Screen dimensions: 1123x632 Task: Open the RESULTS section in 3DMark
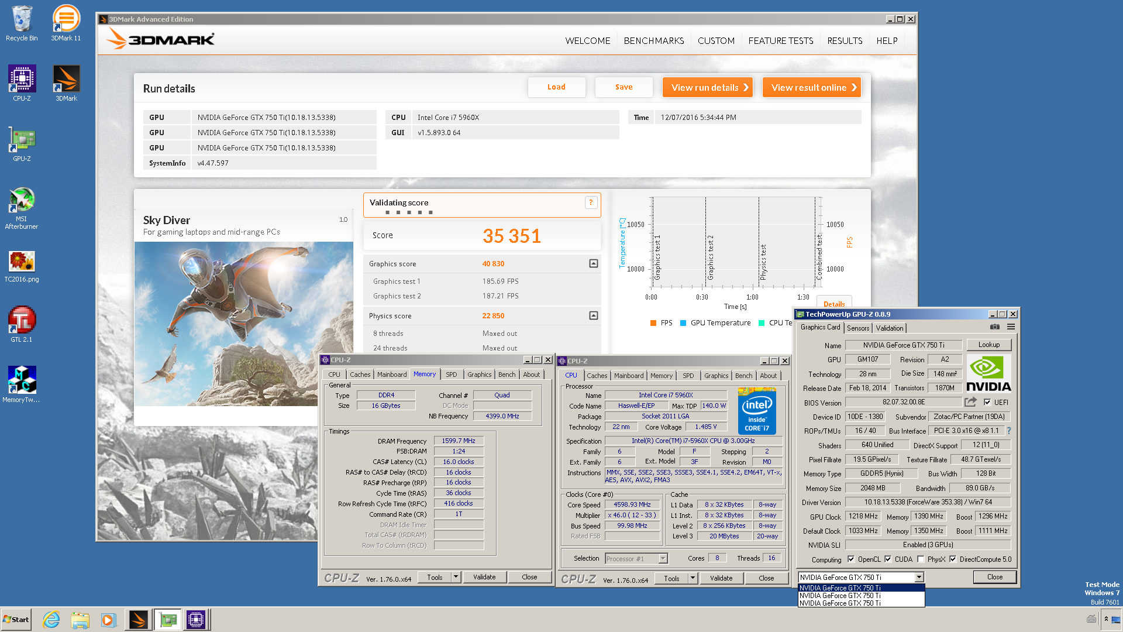845,40
